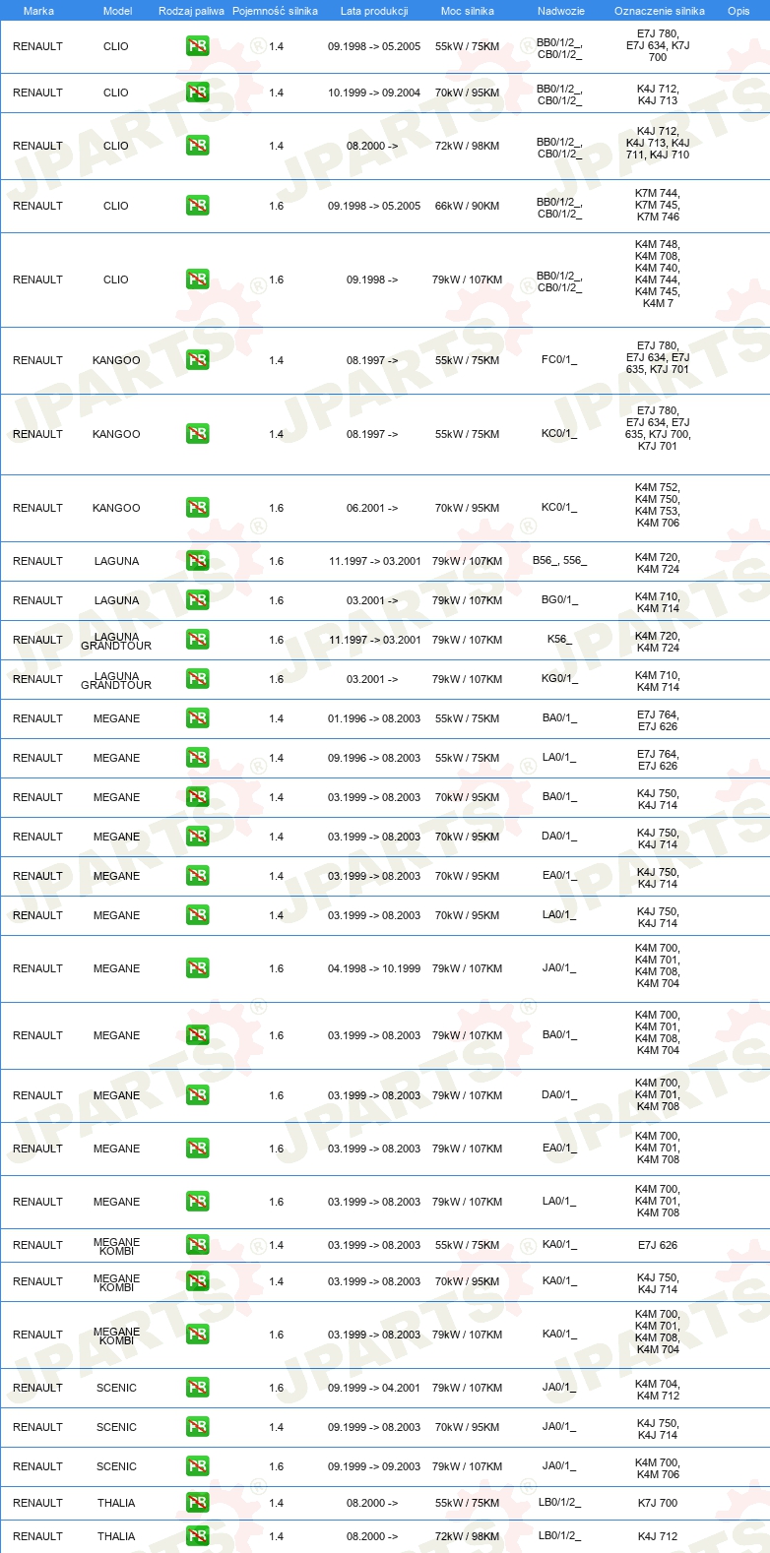The image size is (770, 1553).
Task: Click fuel icon in MEGANE KOMBI 1.6 row
Action: (198, 1335)
